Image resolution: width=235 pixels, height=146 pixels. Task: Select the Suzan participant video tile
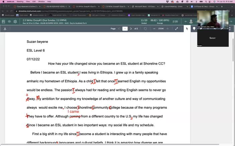[213, 38]
